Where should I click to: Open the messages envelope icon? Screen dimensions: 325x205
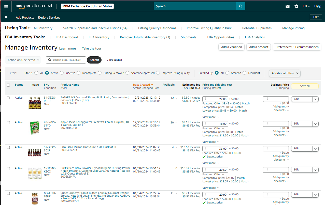pos(288,6)
